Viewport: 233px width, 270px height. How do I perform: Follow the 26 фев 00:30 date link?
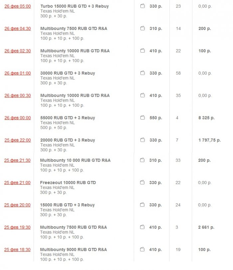point(17,96)
